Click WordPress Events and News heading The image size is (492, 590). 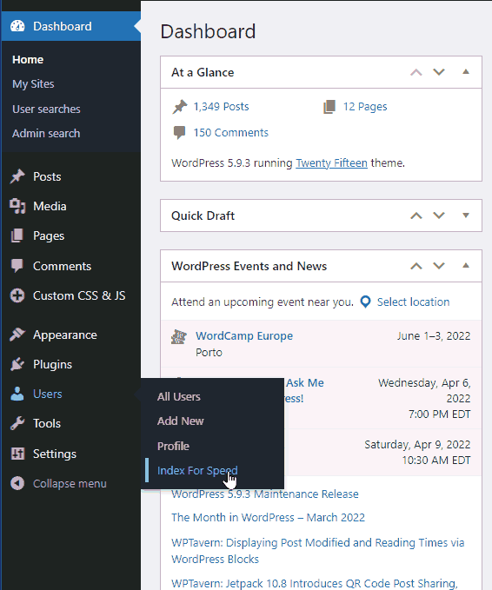[249, 266]
